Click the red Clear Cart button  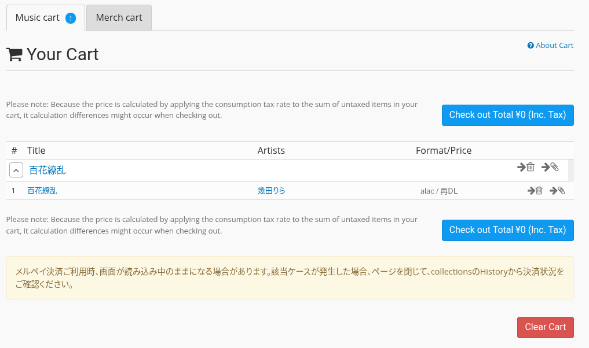click(545, 327)
